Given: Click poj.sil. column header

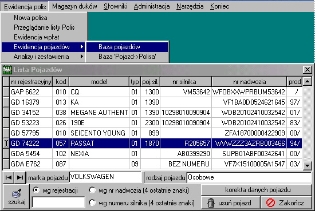Looking at the screenshot, I should click(150, 82).
